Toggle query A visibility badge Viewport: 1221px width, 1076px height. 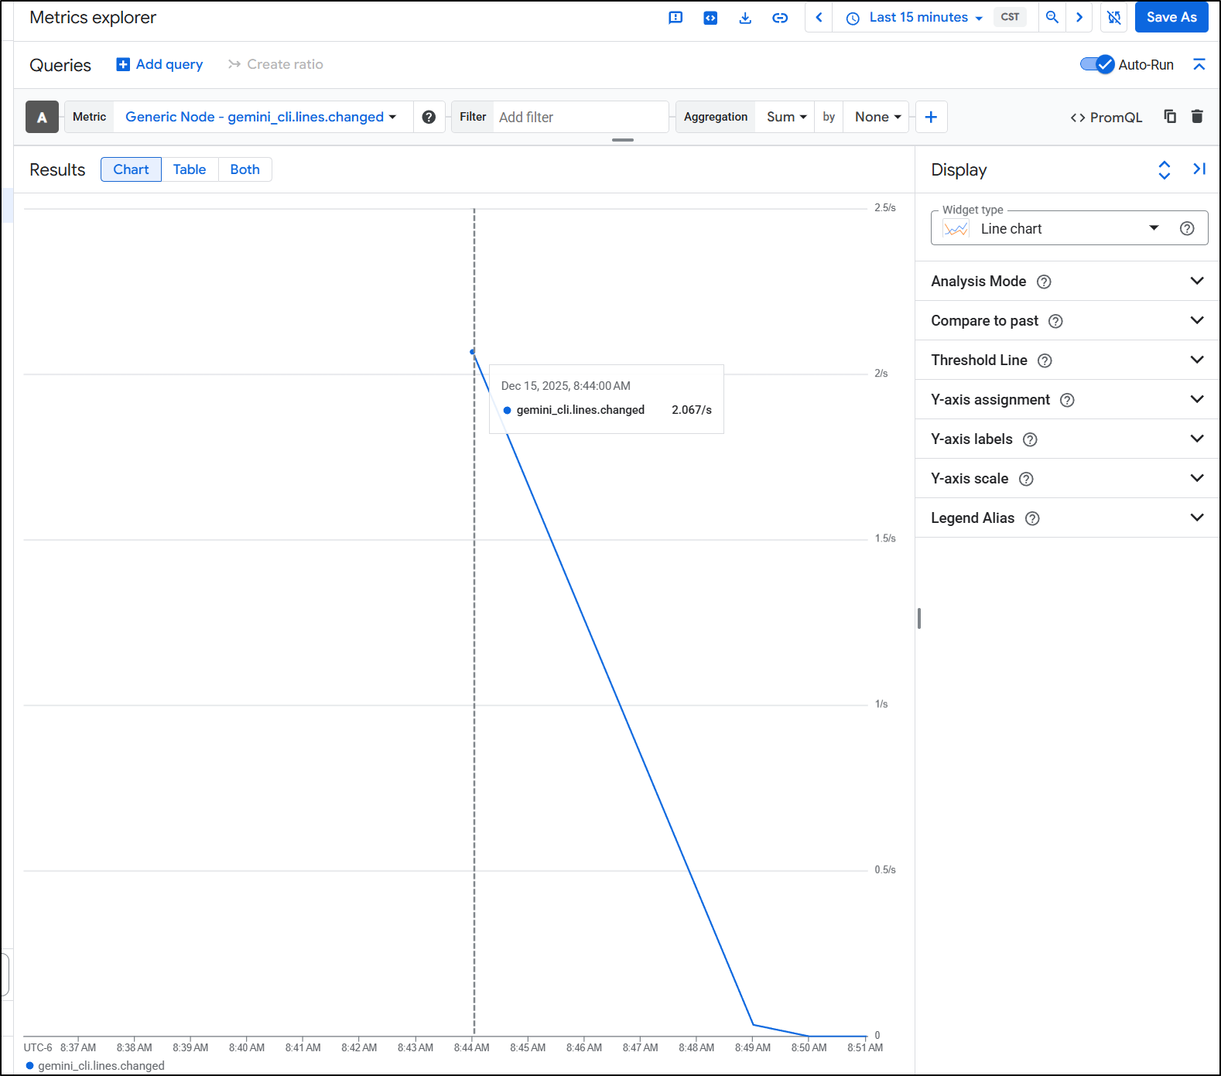(42, 117)
